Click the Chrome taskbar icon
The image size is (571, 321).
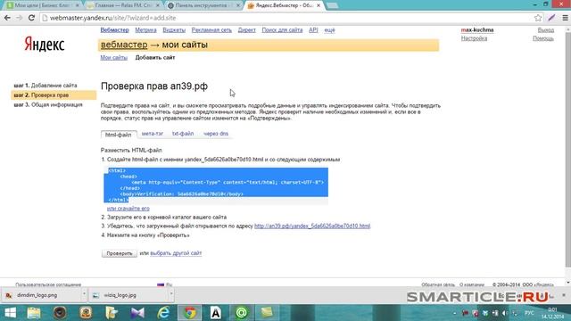(189, 313)
